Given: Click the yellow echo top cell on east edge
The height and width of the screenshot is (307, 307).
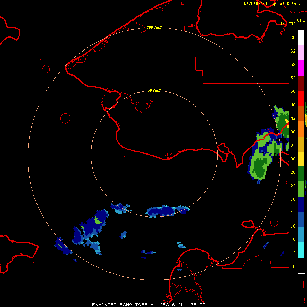Looking at the screenshot, I should (x=287, y=123).
